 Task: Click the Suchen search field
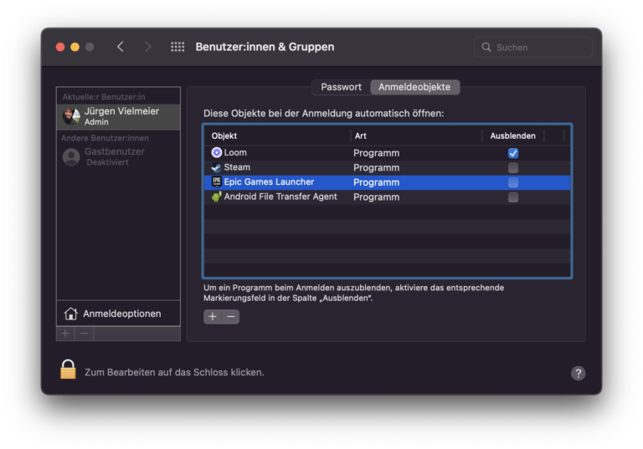coord(533,47)
